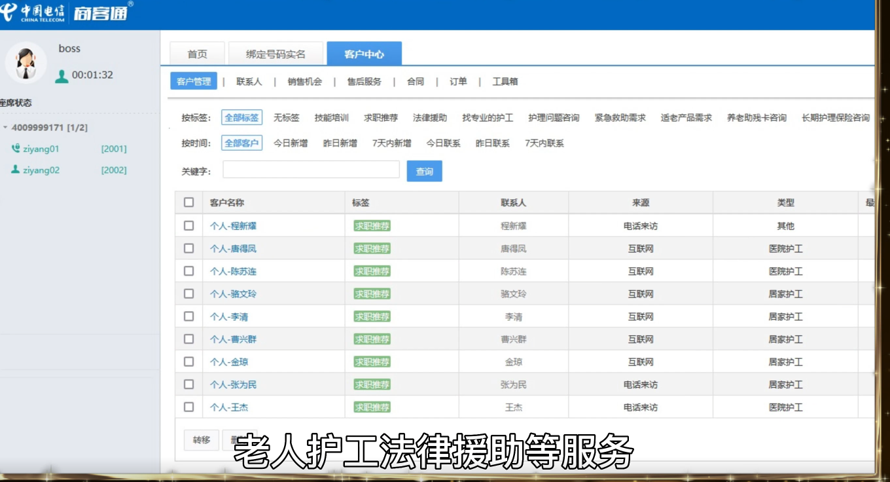Open the 合同 section
The image size is (890, 482).
tap(416, 82)
